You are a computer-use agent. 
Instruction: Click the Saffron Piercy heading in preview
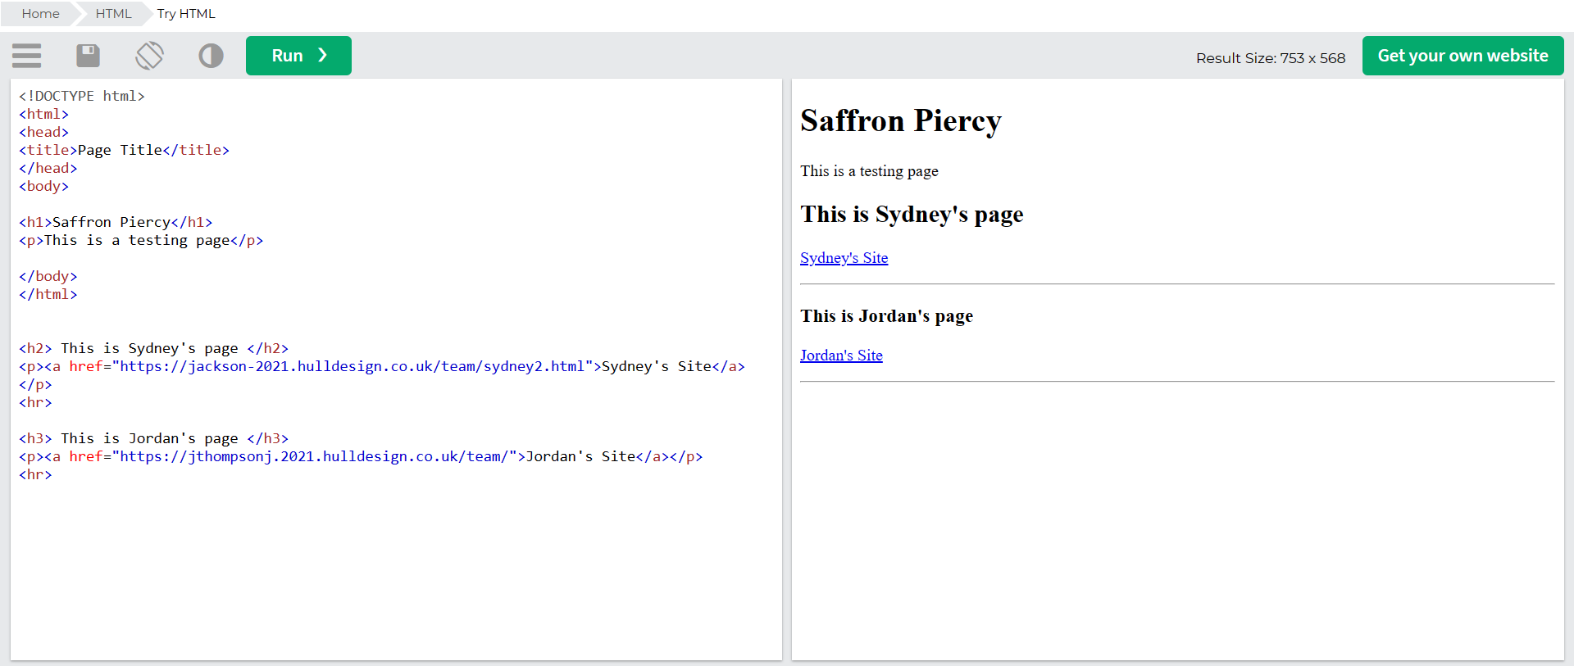click(900, 120)
